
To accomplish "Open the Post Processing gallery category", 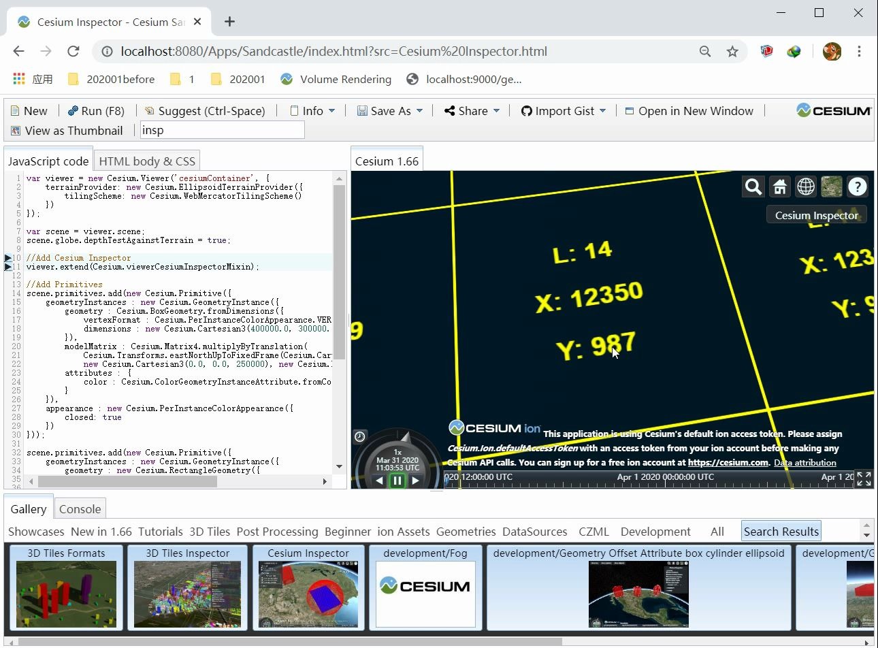I will 277,532.
